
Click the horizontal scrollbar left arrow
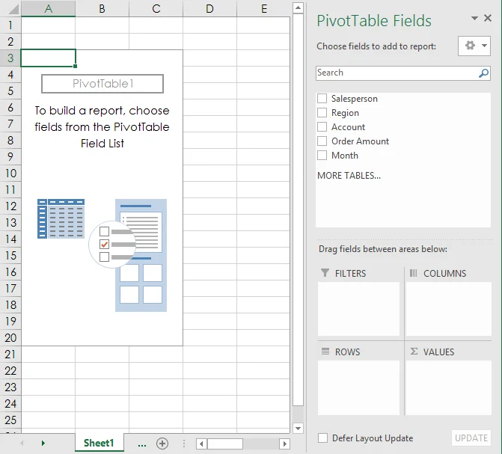pos(201,444)
